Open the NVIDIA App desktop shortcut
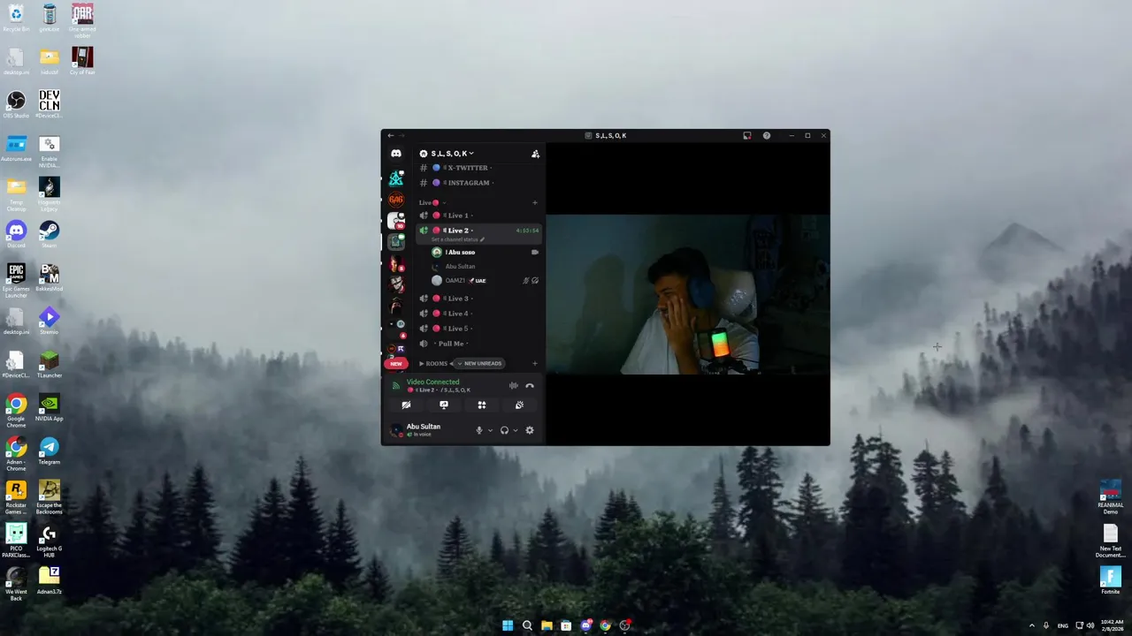This screenshot has width=1132, height=636. click(49, 407)
